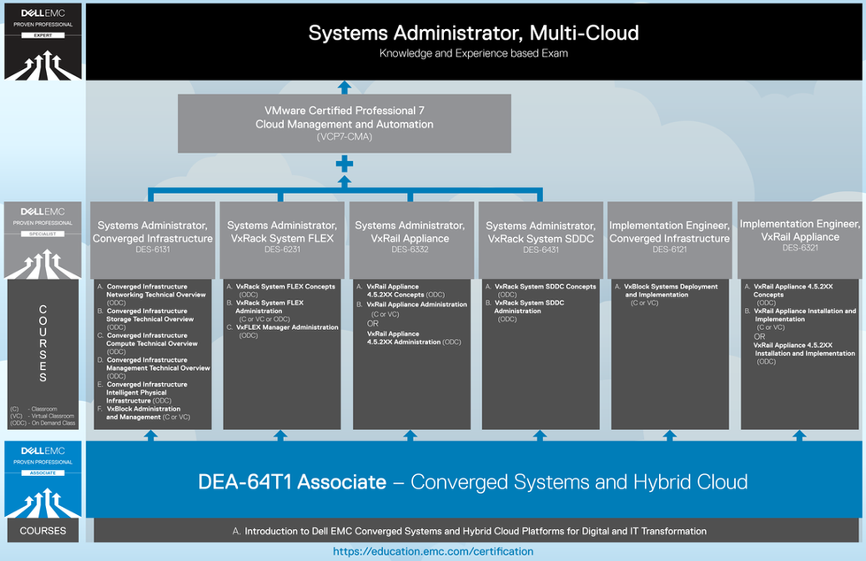Click "VxRail Appliance Administration" (C or VC) course
This screenshot has height=561, width=866.
[412, 309]
